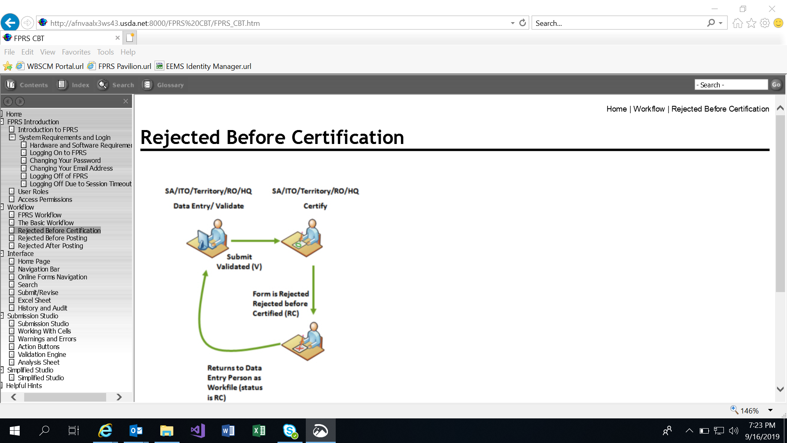Click the sidebar horizontal scrollbar thumb
Screen dimensions: 787x443
[x=65, y=397]
